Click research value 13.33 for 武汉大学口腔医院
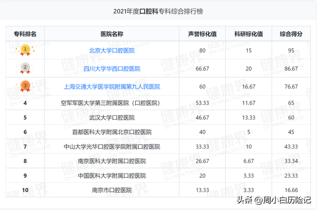This screenshot has height=210, width=317. click(249, 118)
